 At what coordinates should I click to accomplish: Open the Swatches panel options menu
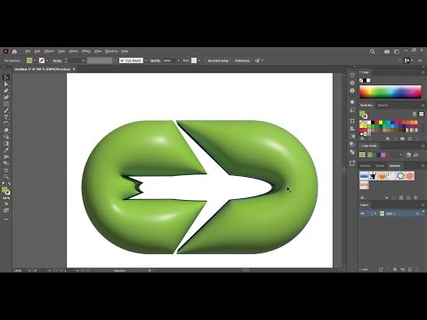click(423, 105)
